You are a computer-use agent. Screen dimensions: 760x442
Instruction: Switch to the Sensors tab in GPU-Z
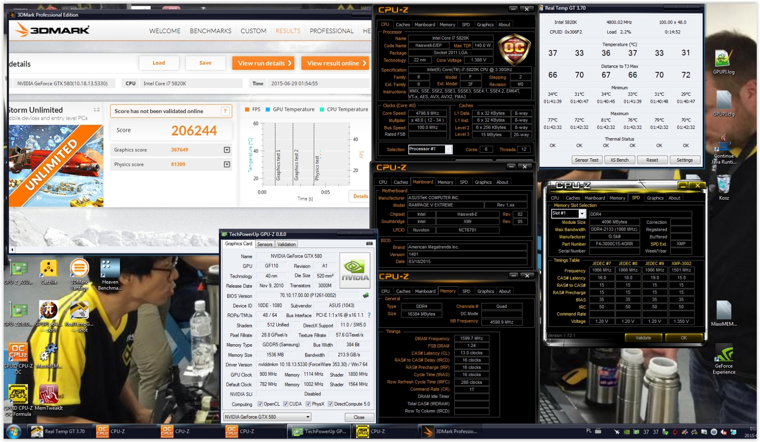coord(265,244)
